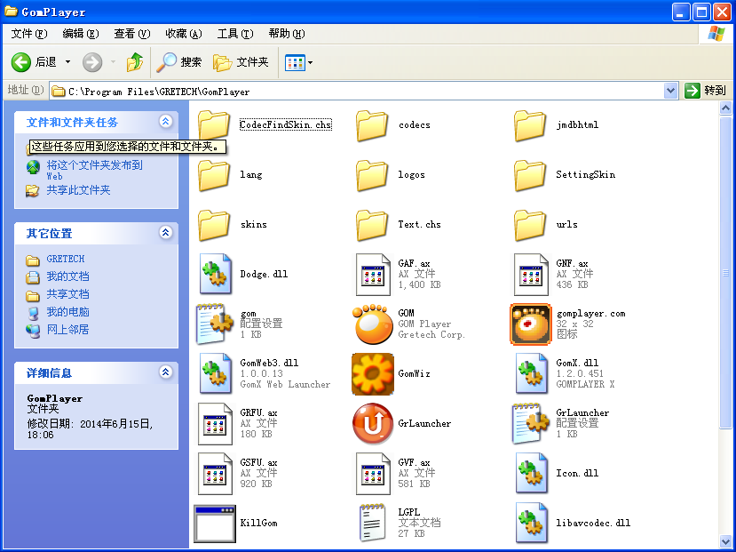This screenshot has height=552, width=736.
Task: Select the gomplayer.com icon file
Action: pos(531,324)
